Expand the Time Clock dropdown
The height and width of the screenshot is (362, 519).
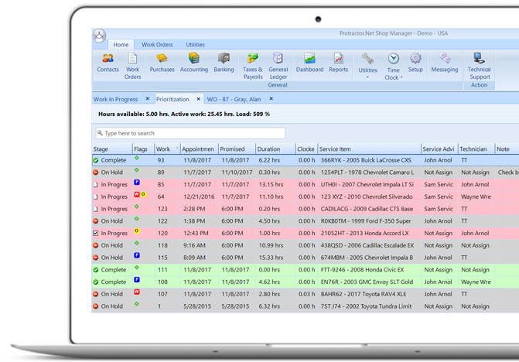(401, 77)
